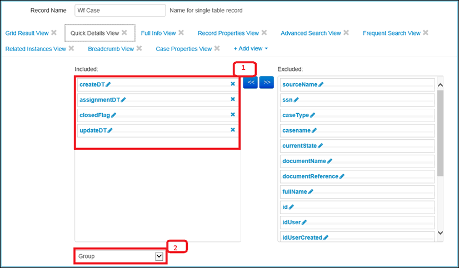
Task: Edit the sourceName field via pencil icon
Action: click(x=321, y=84)
